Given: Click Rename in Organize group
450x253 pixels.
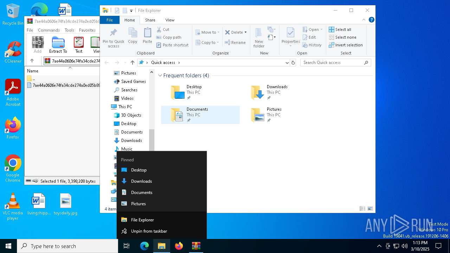Looking at the screenshot, I should 235,43.
